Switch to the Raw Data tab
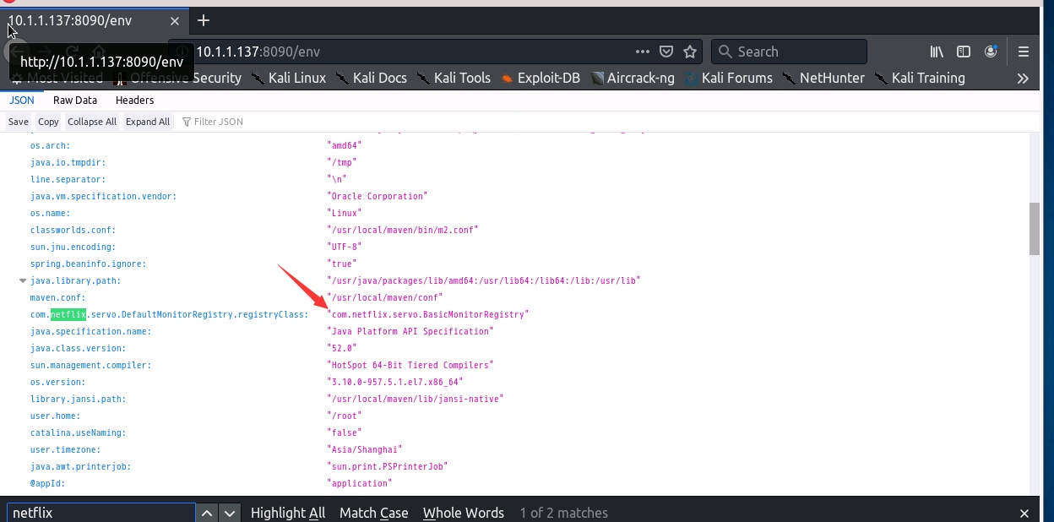 click(75, 100)
